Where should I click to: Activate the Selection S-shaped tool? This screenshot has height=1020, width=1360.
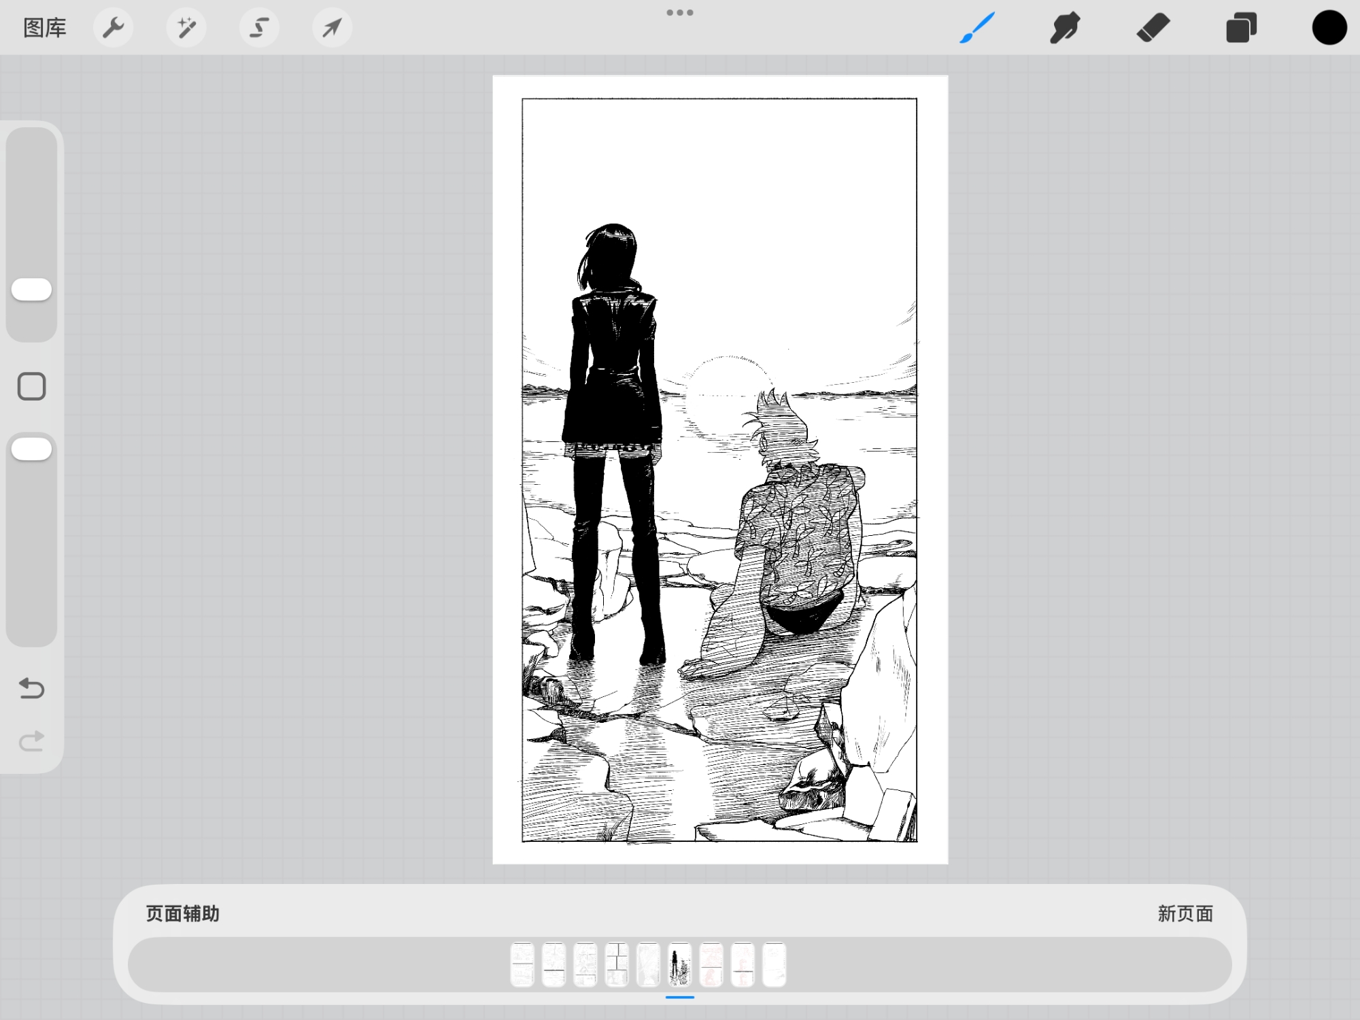259,28
